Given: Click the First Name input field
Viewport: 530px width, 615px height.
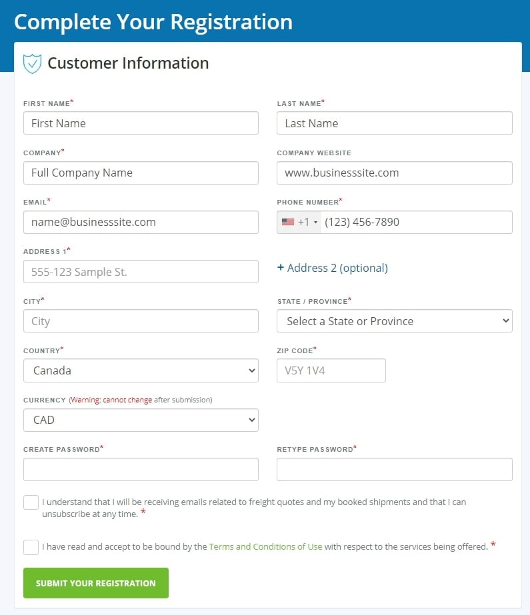Looking at the screenshot, I should coord(141,123).
